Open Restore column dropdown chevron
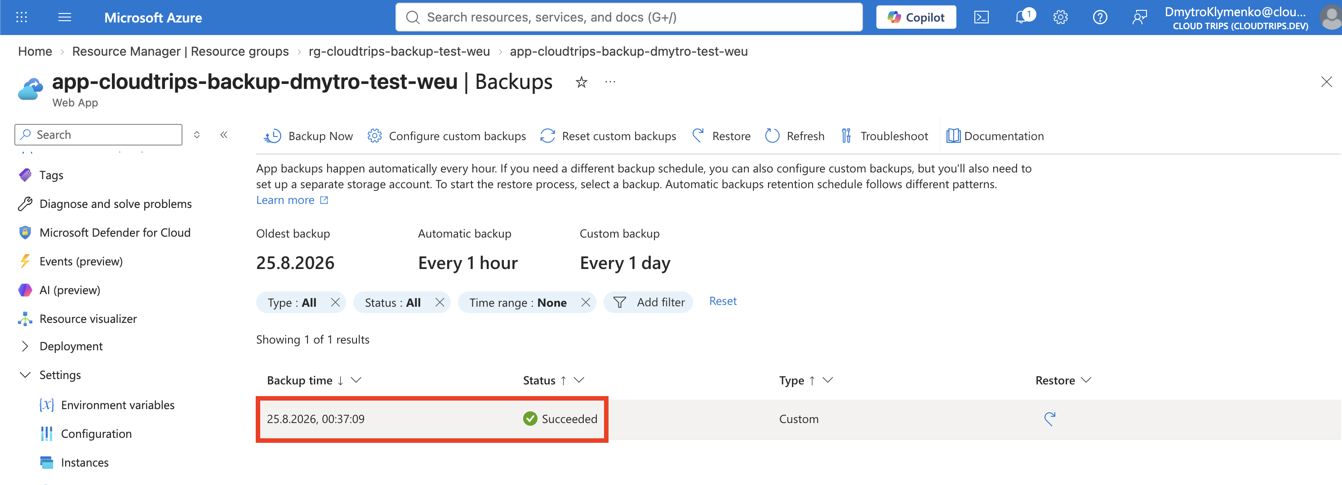 pyautogui.click(x=1086, y=380)
